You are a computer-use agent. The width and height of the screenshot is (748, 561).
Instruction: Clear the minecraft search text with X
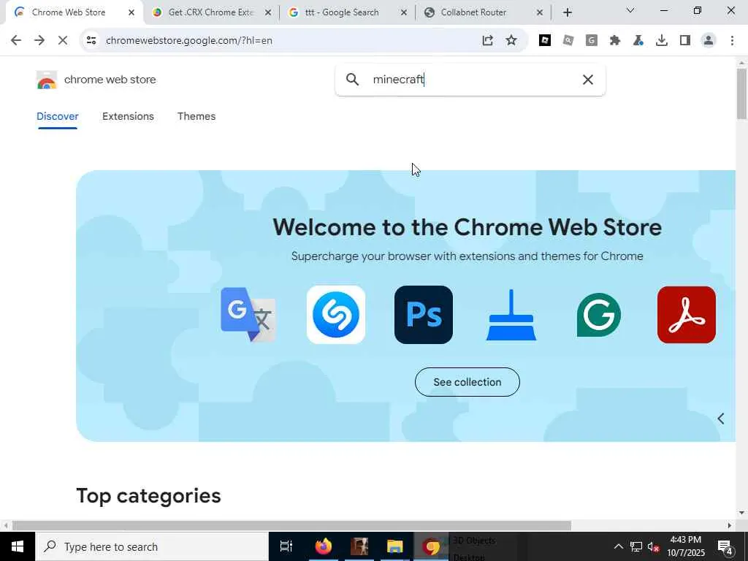click(x=588, y=80)
